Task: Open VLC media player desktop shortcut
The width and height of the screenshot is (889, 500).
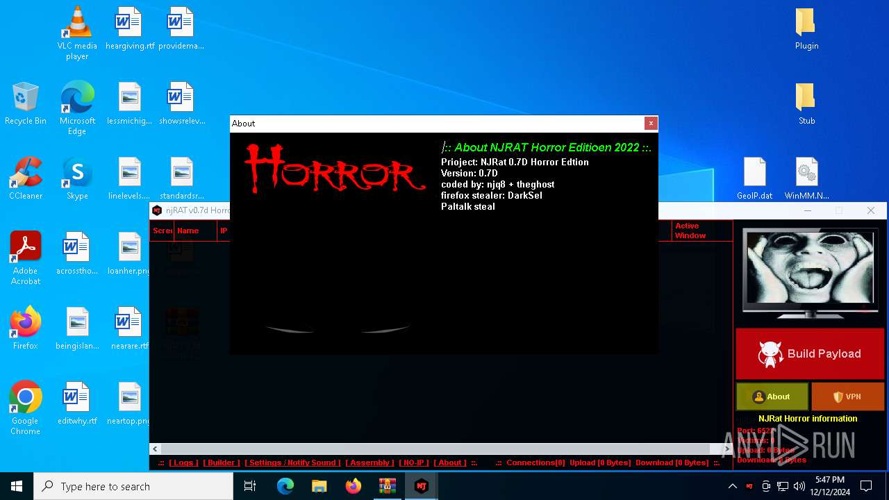Action: [x=77, y=33]
